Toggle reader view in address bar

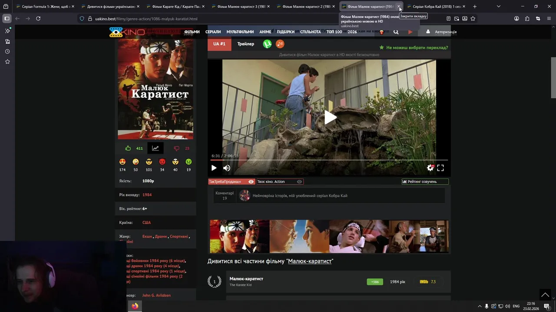[448, 19]
